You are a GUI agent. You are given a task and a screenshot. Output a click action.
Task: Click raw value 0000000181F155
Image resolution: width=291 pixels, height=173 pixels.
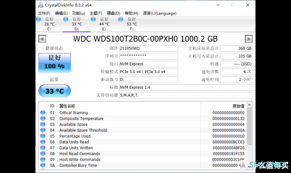pyautogui.click(x=229, y=154)
